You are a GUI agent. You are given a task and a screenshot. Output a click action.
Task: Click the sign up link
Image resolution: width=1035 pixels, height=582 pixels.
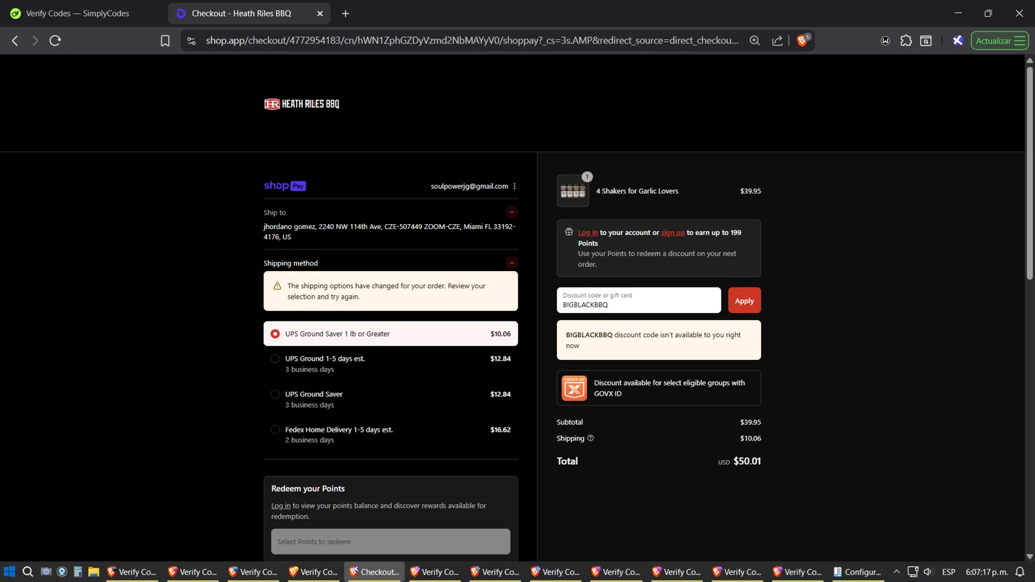pos(673,232)
